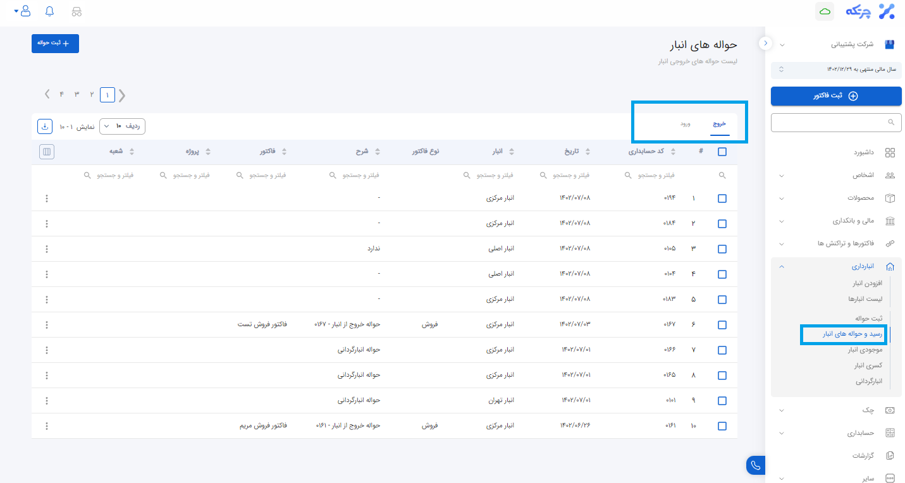Click the ثبت حواله button
Screen dimensions: 905x483
tap(55, 43)
